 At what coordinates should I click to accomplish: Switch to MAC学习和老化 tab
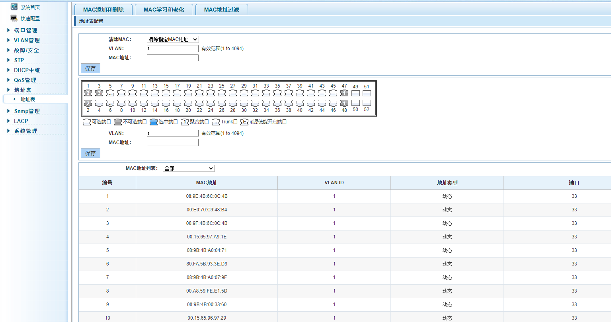(x=164, y=10)
